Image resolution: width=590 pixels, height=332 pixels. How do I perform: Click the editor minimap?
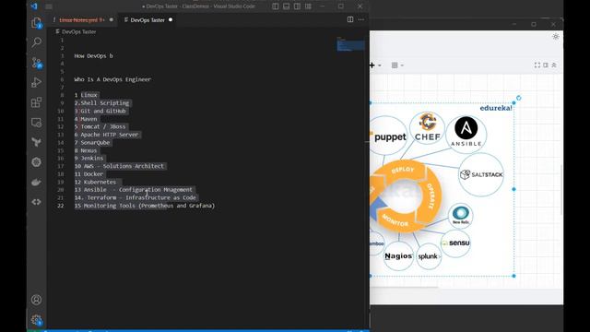click(x=350, y=44)
